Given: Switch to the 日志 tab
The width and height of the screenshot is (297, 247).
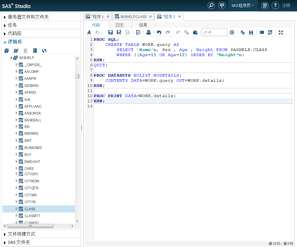Looking at the screenshot, I should 119,25.
